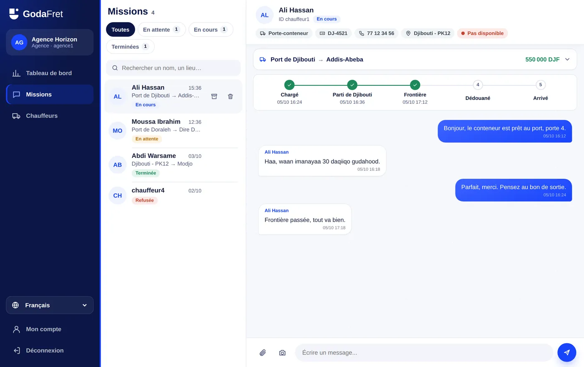Click the CH avatar of chauffeur4
This screenshot has width=584, height=367.
click(x=118, y=195)
